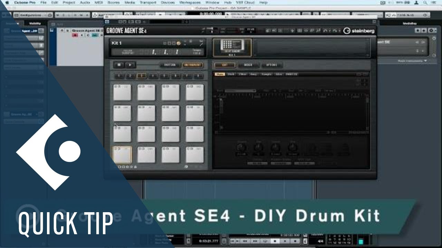Open the File menu
The height and width of the screenshot is (248, 442).
44,2
